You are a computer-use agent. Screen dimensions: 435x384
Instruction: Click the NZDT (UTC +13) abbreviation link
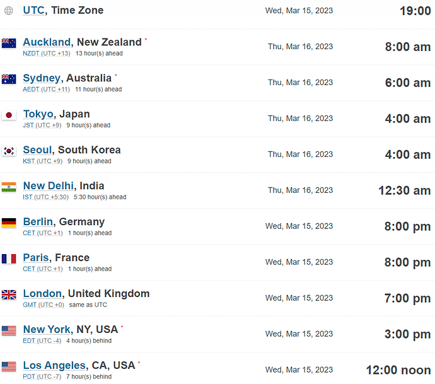pos(46,53)
